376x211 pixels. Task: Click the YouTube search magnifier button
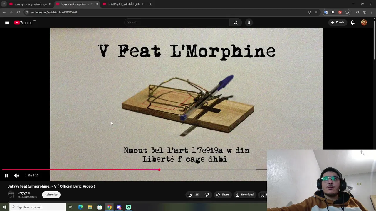click(236, 22)
